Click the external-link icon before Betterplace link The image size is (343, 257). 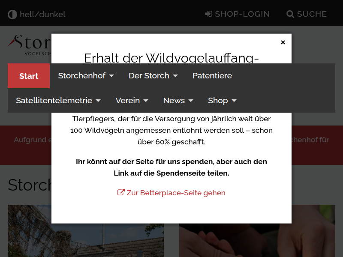pos(121,192)
